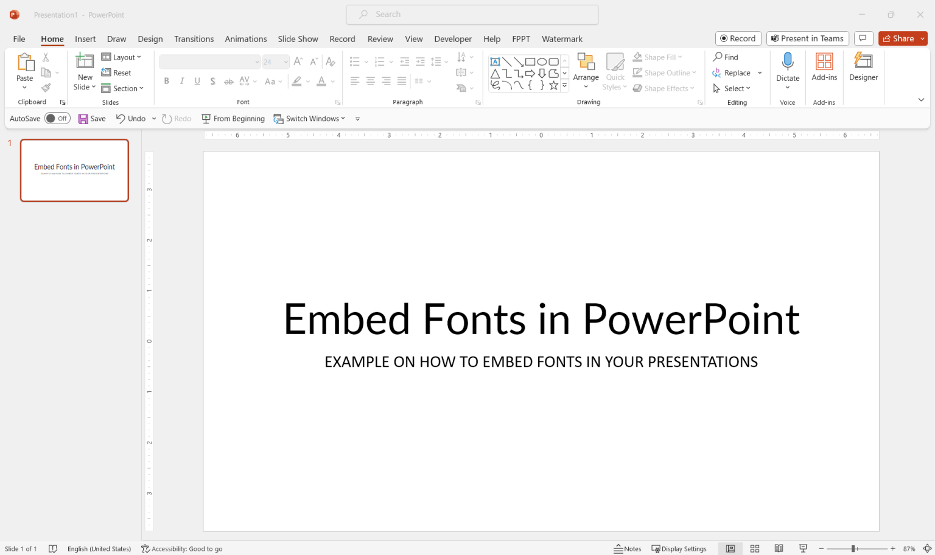This screenshot has height=555, width=935.
Task: Open Format Painter
Action: (46, 87)
